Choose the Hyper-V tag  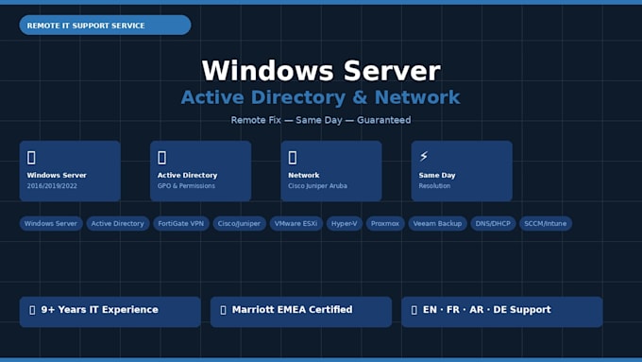[x=344, y=223]
